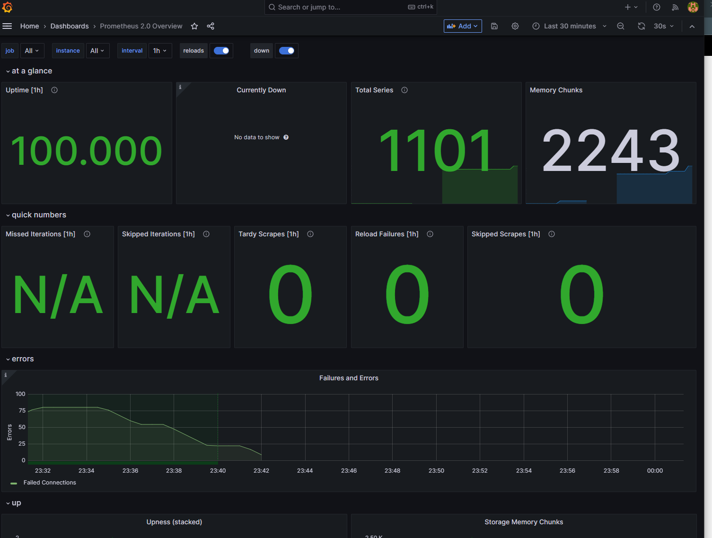Open Storage Memory Chunks panel title
The width and height of the screenshot is (712, 538).
pyautogui.click(x=524, y=522)
